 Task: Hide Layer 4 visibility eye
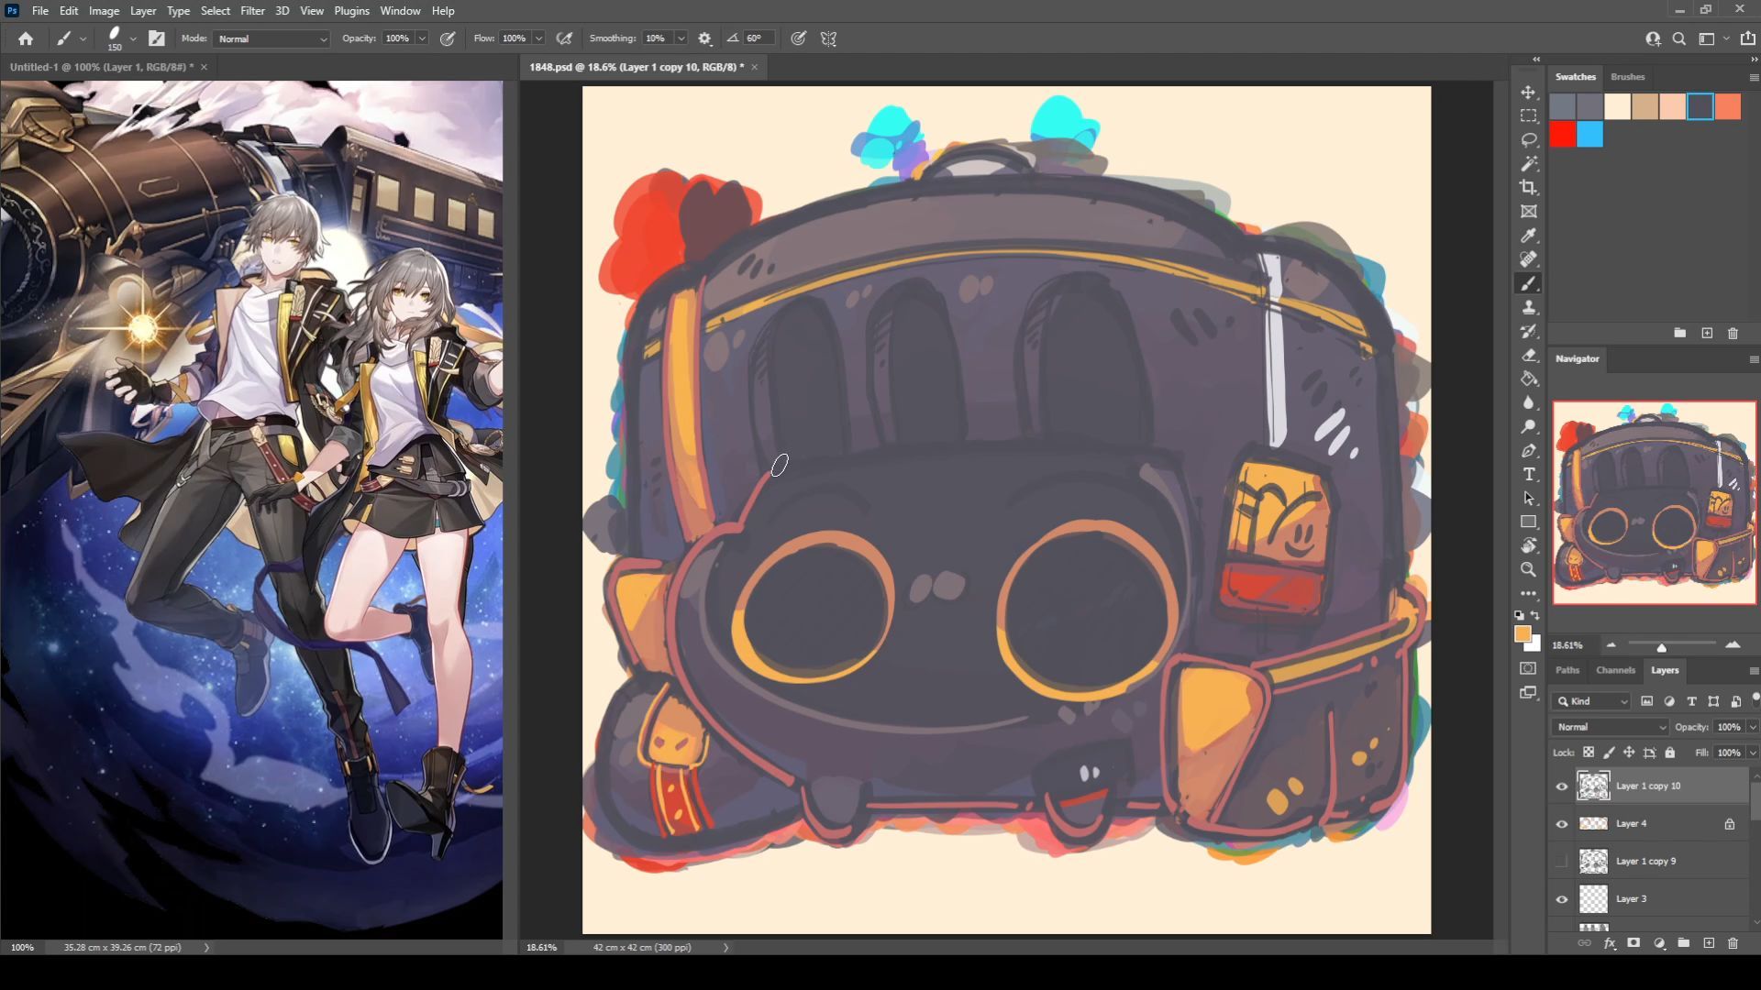click(x=1561, y=824)
